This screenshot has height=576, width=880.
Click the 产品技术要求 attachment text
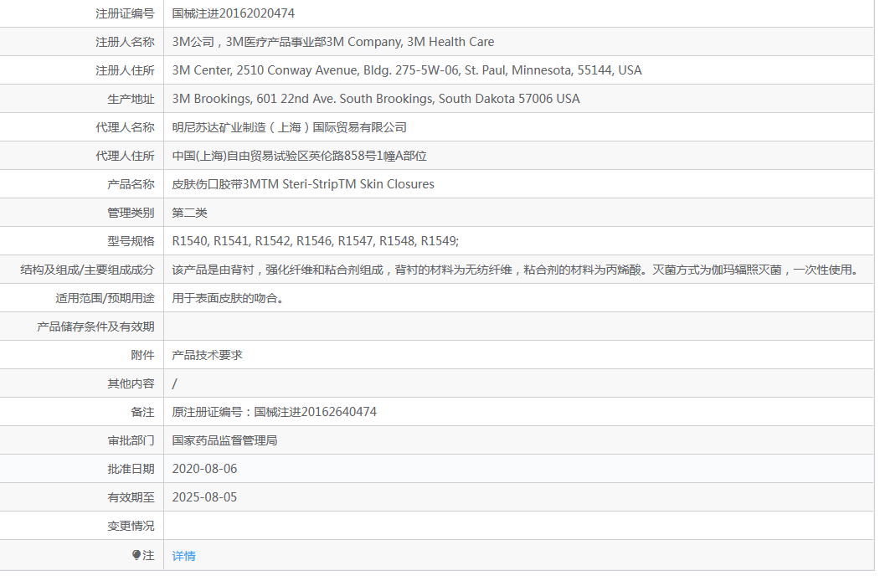click(x=207, y=355)
